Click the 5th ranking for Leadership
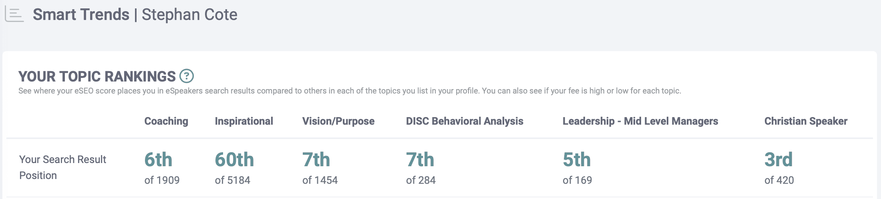 (x=577, y=160)
